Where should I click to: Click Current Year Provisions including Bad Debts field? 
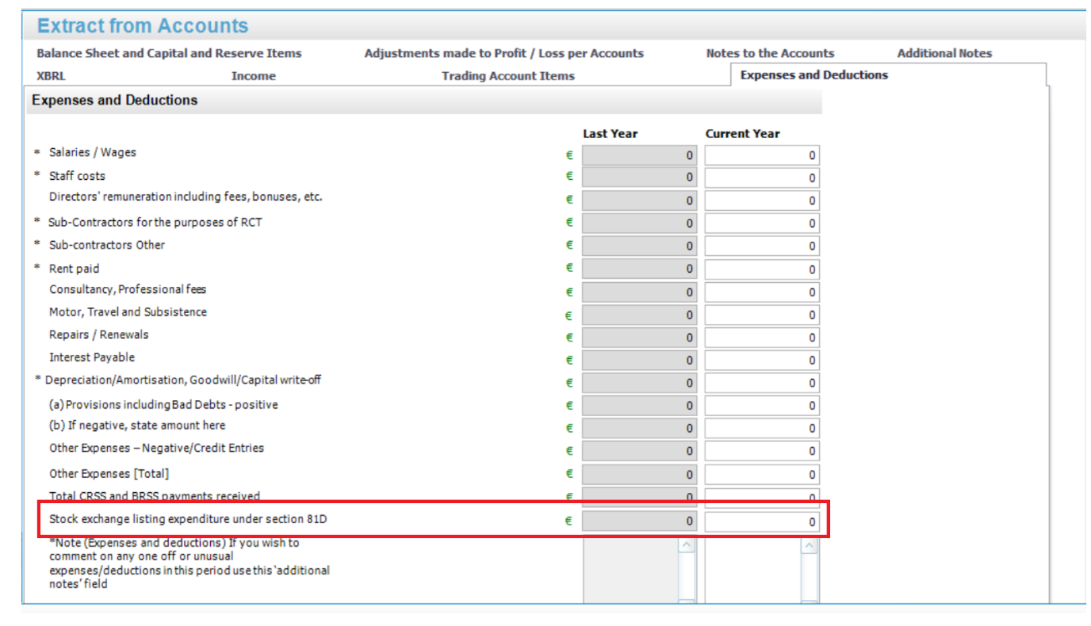pos(762,406)
